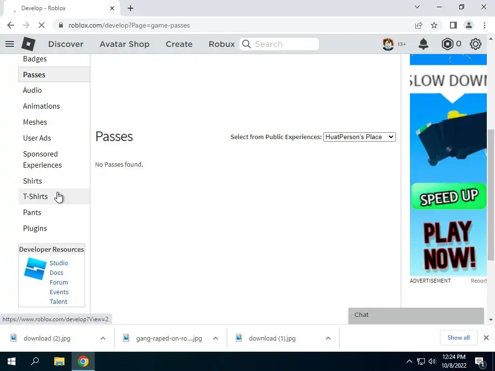This screenshot has width=495, height=371.
Task: Expand options for download (2).jpg
Action: tap(103, 338)
